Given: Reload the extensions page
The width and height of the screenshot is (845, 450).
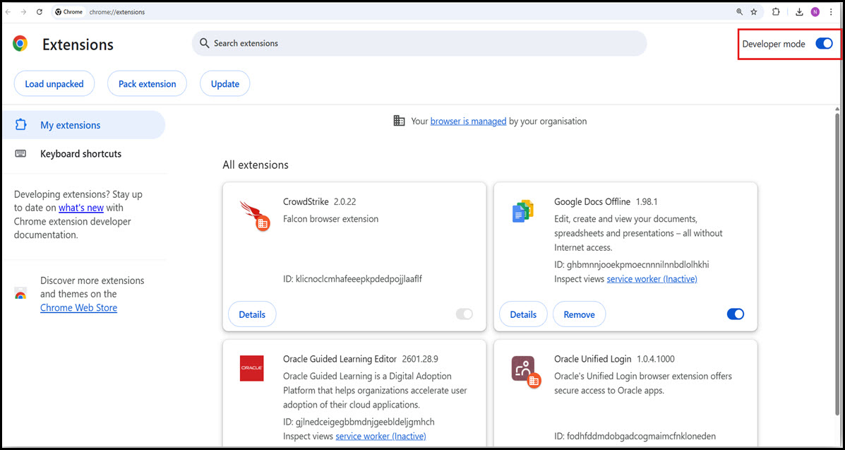Looking at the screenshot, I should coord(40,12).
